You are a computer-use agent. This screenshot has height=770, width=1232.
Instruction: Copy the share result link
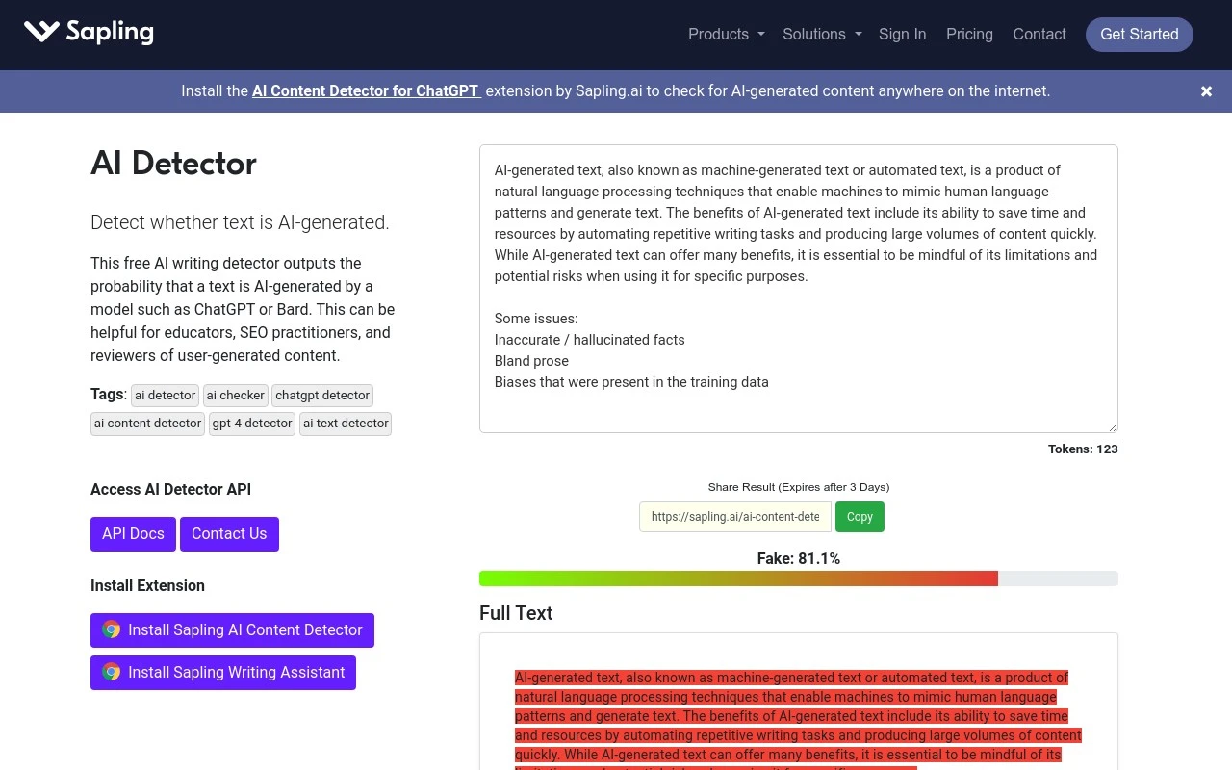(x=860, y=517)
